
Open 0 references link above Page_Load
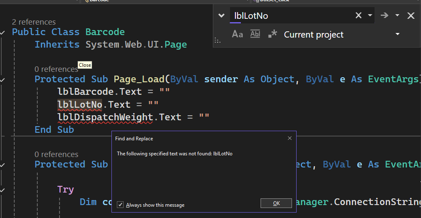click(56, 69)
